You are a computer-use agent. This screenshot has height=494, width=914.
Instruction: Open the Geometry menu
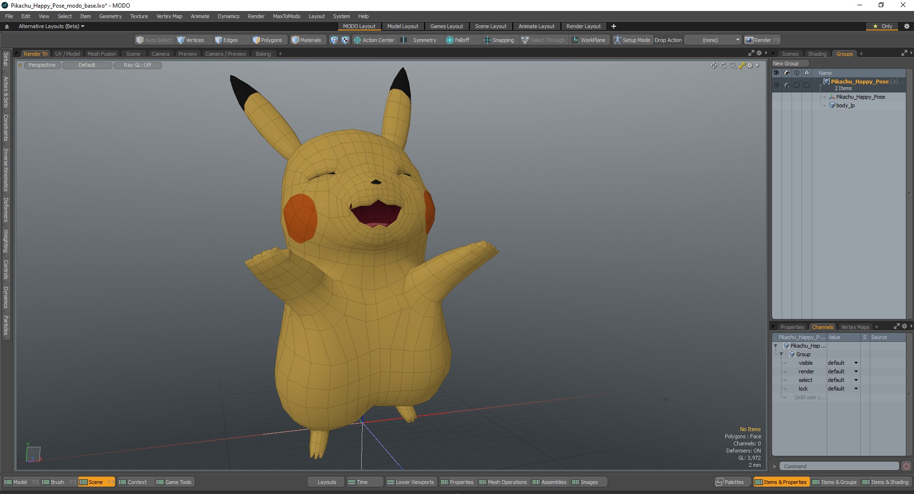(x=110, y=16)
